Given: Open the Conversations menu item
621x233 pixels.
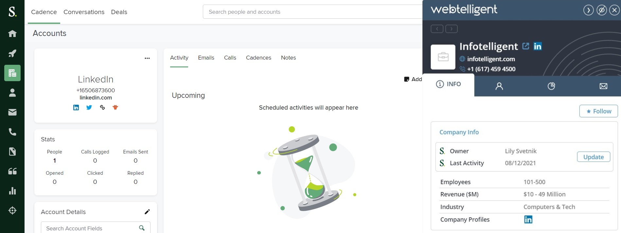Looking at the screenshot, I should coord(84,12).
